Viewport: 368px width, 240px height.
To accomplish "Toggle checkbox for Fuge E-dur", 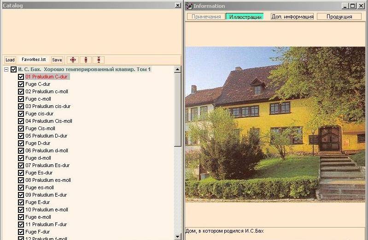I will point(21,202).
